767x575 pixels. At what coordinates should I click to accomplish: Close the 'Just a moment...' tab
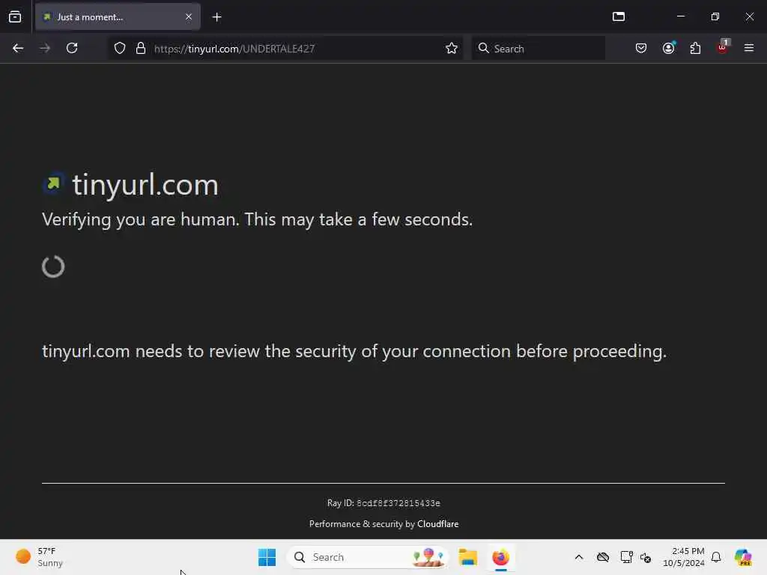click(x=189, y=17)
